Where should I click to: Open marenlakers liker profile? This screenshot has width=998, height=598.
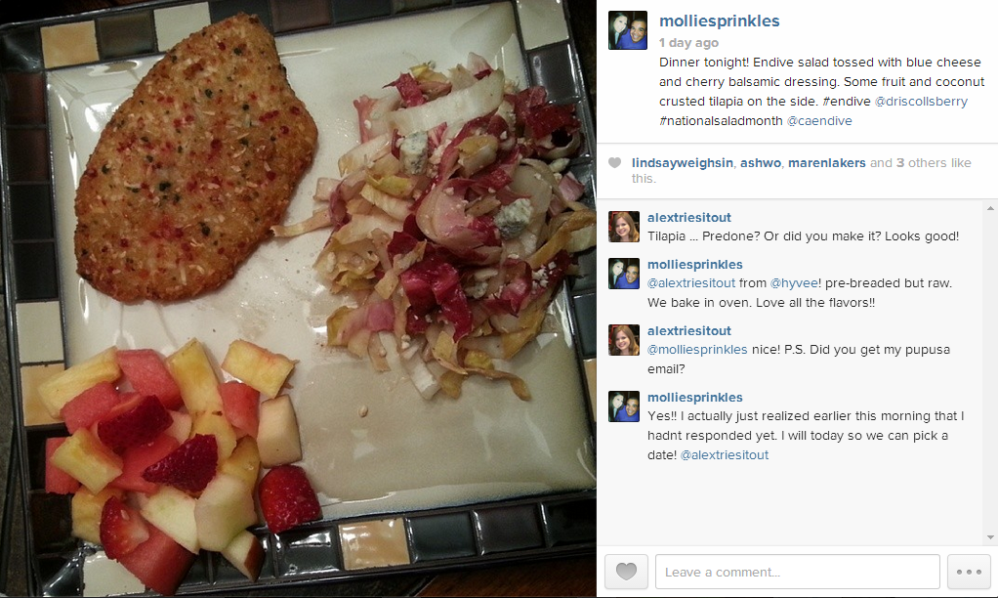click(x=827, y=163)
